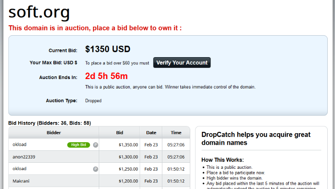Screen dimensions: 335x189
Task: Select the Time column header
Action: pyautogui.click(x=176, y=133)
